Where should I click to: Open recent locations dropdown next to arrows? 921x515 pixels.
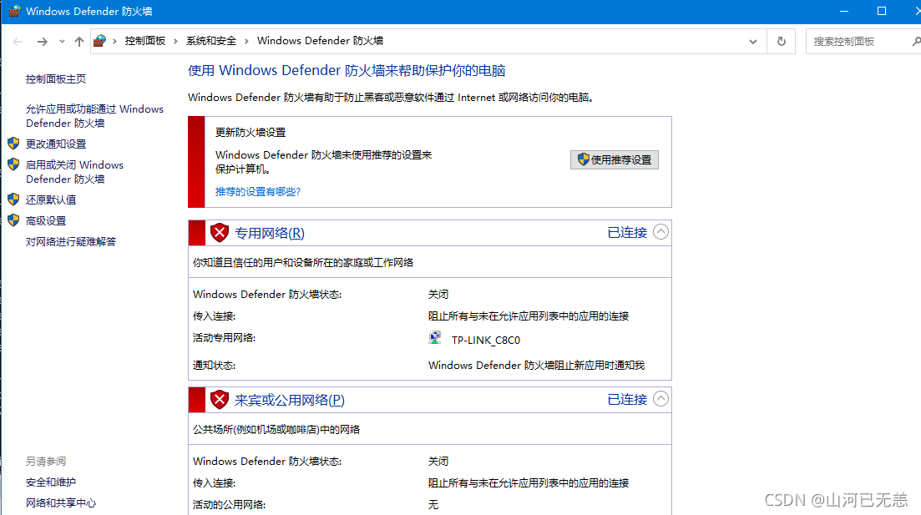coord(62,41)
